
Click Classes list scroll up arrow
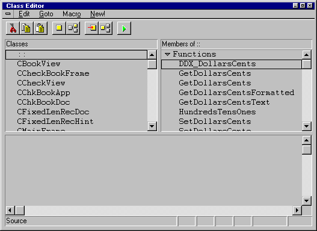pyautogui.click(x=152, y=55)
